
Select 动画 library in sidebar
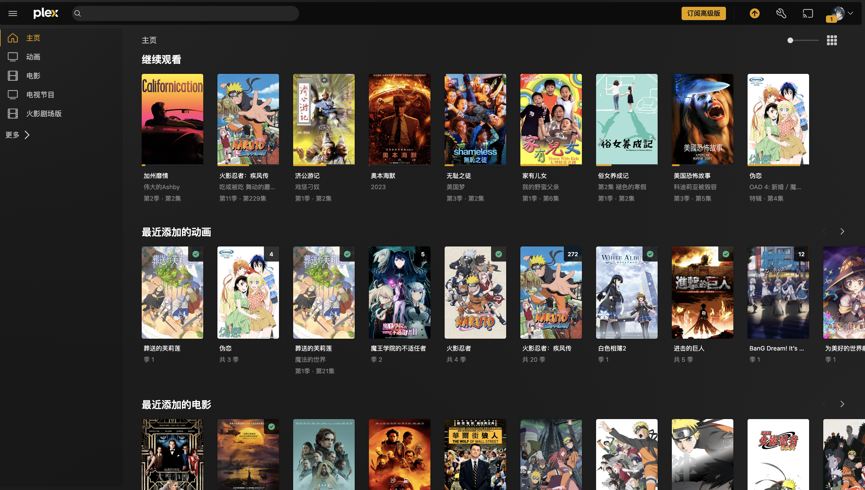point(33,57)
